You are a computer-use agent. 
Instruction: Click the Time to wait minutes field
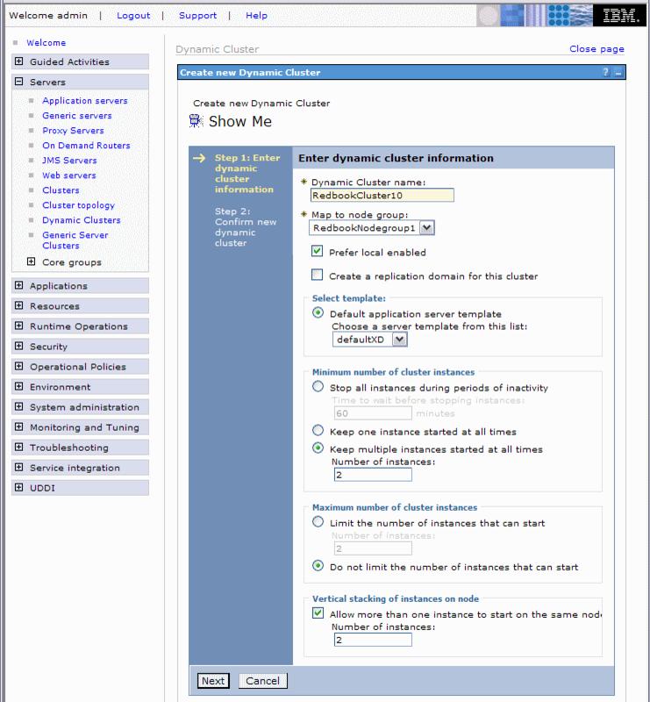click(373, 413)
